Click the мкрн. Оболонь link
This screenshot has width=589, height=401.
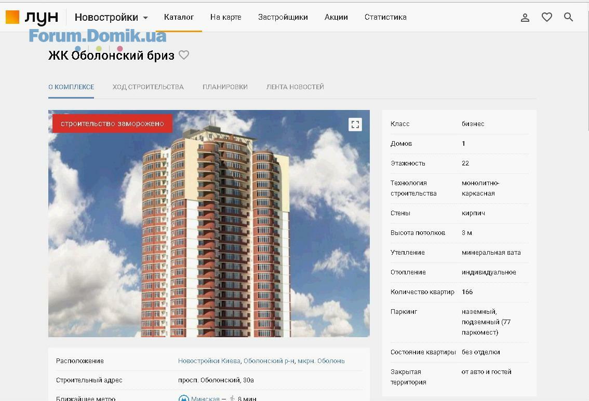tap(321, 361)
